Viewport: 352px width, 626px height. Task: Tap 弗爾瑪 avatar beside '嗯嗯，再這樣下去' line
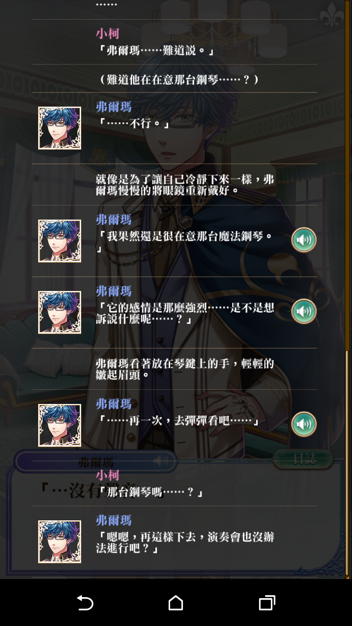tap(60, 542)
